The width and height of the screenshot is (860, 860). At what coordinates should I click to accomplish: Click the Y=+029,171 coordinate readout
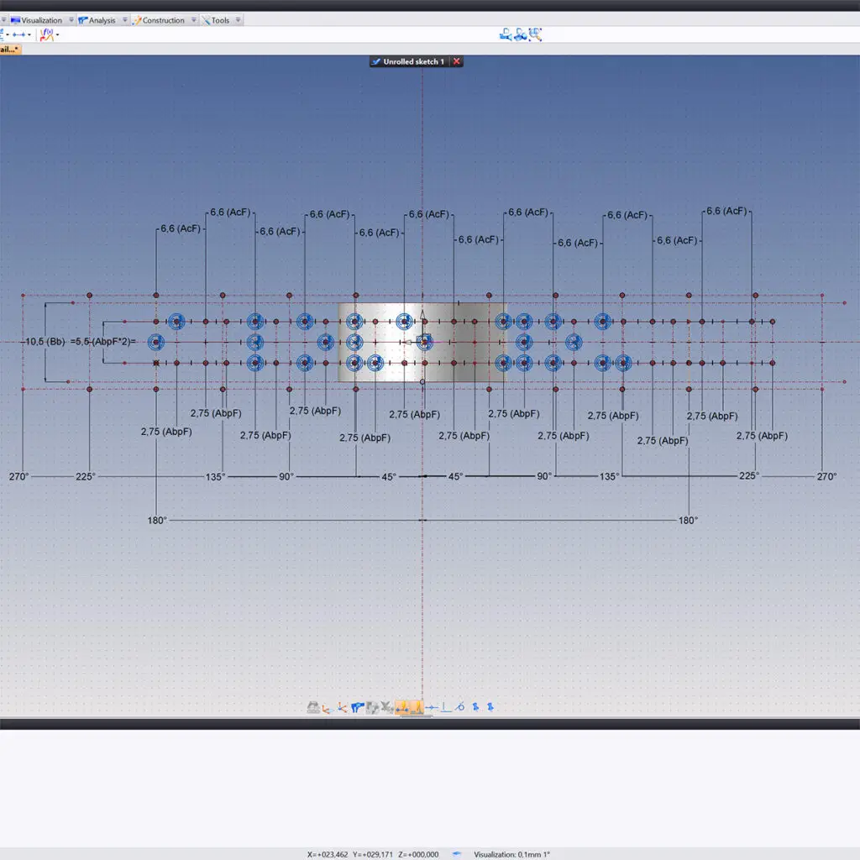point(373,854)
